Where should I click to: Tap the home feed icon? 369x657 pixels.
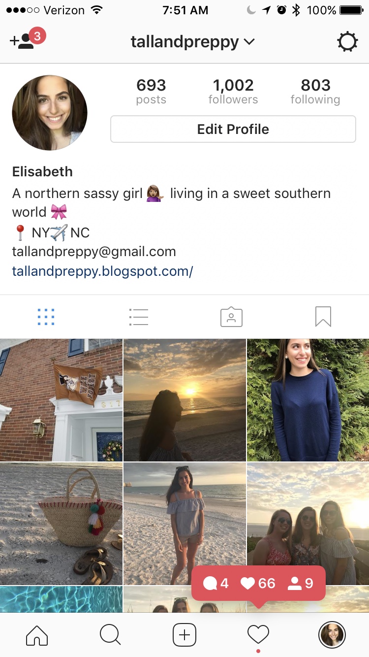click(x=37, y=635)
